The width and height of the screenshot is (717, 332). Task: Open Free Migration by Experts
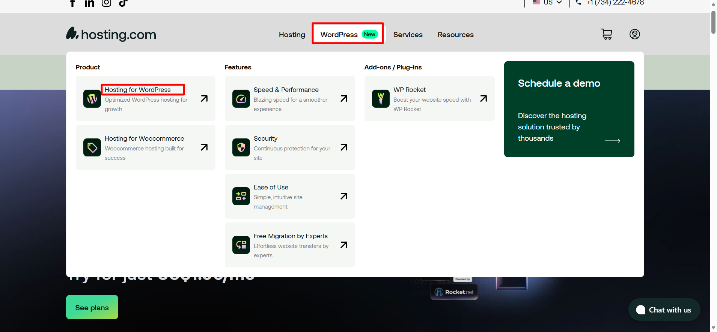pyautogui.click(x=291, y=236)
